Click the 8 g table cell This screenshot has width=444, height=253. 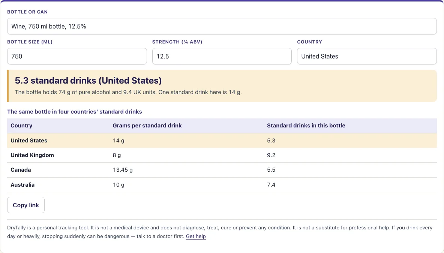coord(117,155)
